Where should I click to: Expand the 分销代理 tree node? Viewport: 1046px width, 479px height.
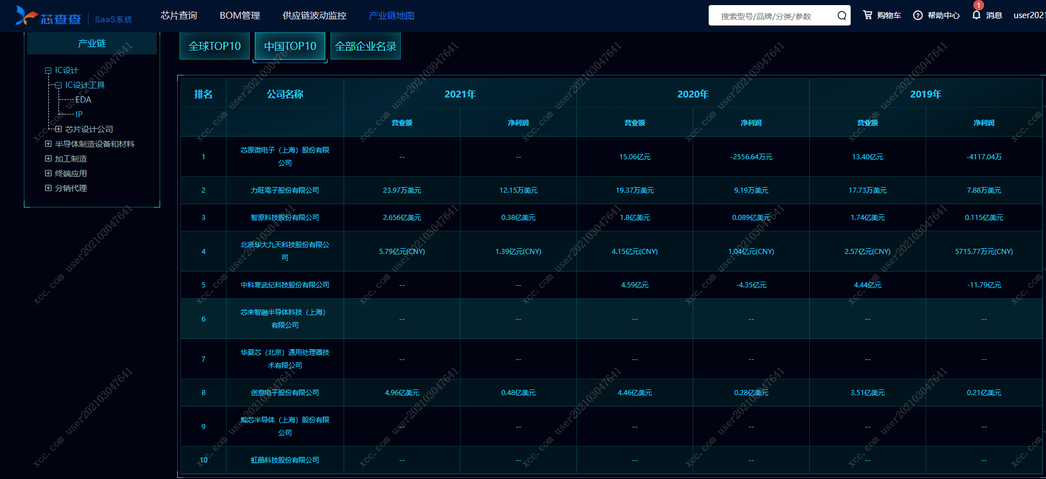pos(48,188)
